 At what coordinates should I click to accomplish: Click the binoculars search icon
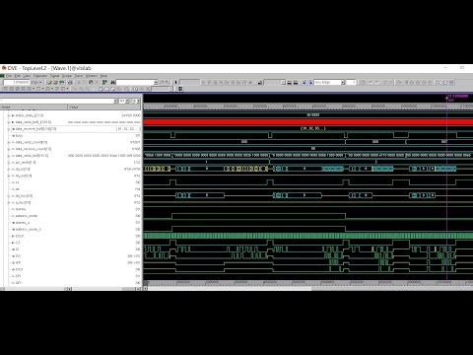point(113,82)
